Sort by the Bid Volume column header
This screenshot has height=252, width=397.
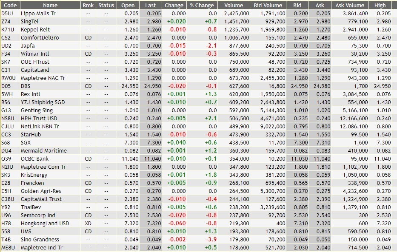(x=268, y=5)
